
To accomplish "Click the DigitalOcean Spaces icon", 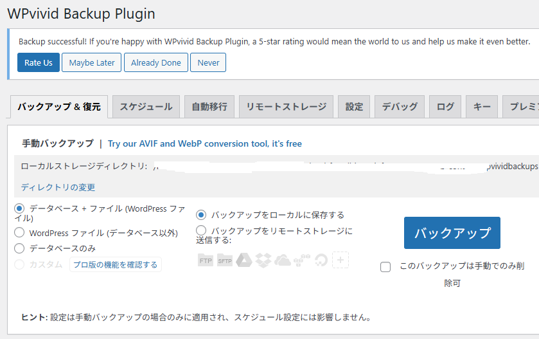I will coord(321,261).
